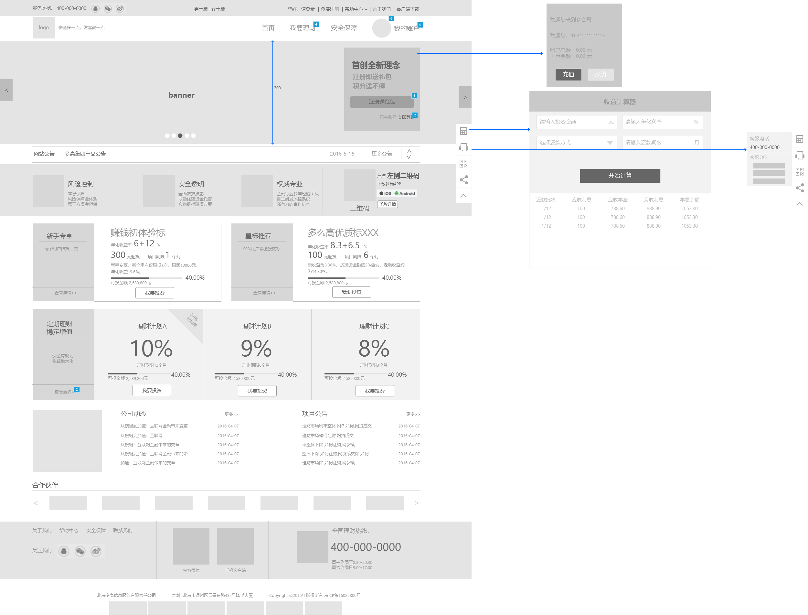Switch to 男士版 version
The image size is (808, 615).
(x=201, y=9)
